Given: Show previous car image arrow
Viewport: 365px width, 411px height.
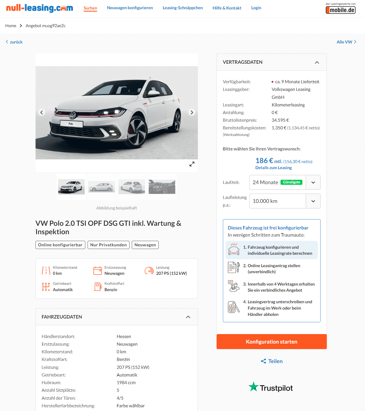Looking at the screenshot, I should [x=42, y=112].
